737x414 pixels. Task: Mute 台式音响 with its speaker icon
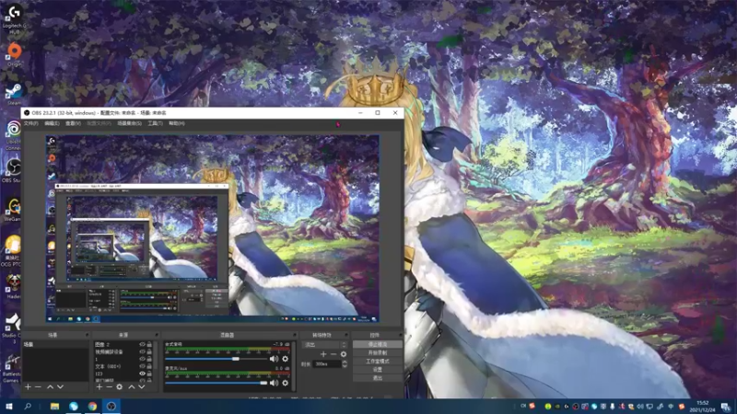click(x=274, y=359)
